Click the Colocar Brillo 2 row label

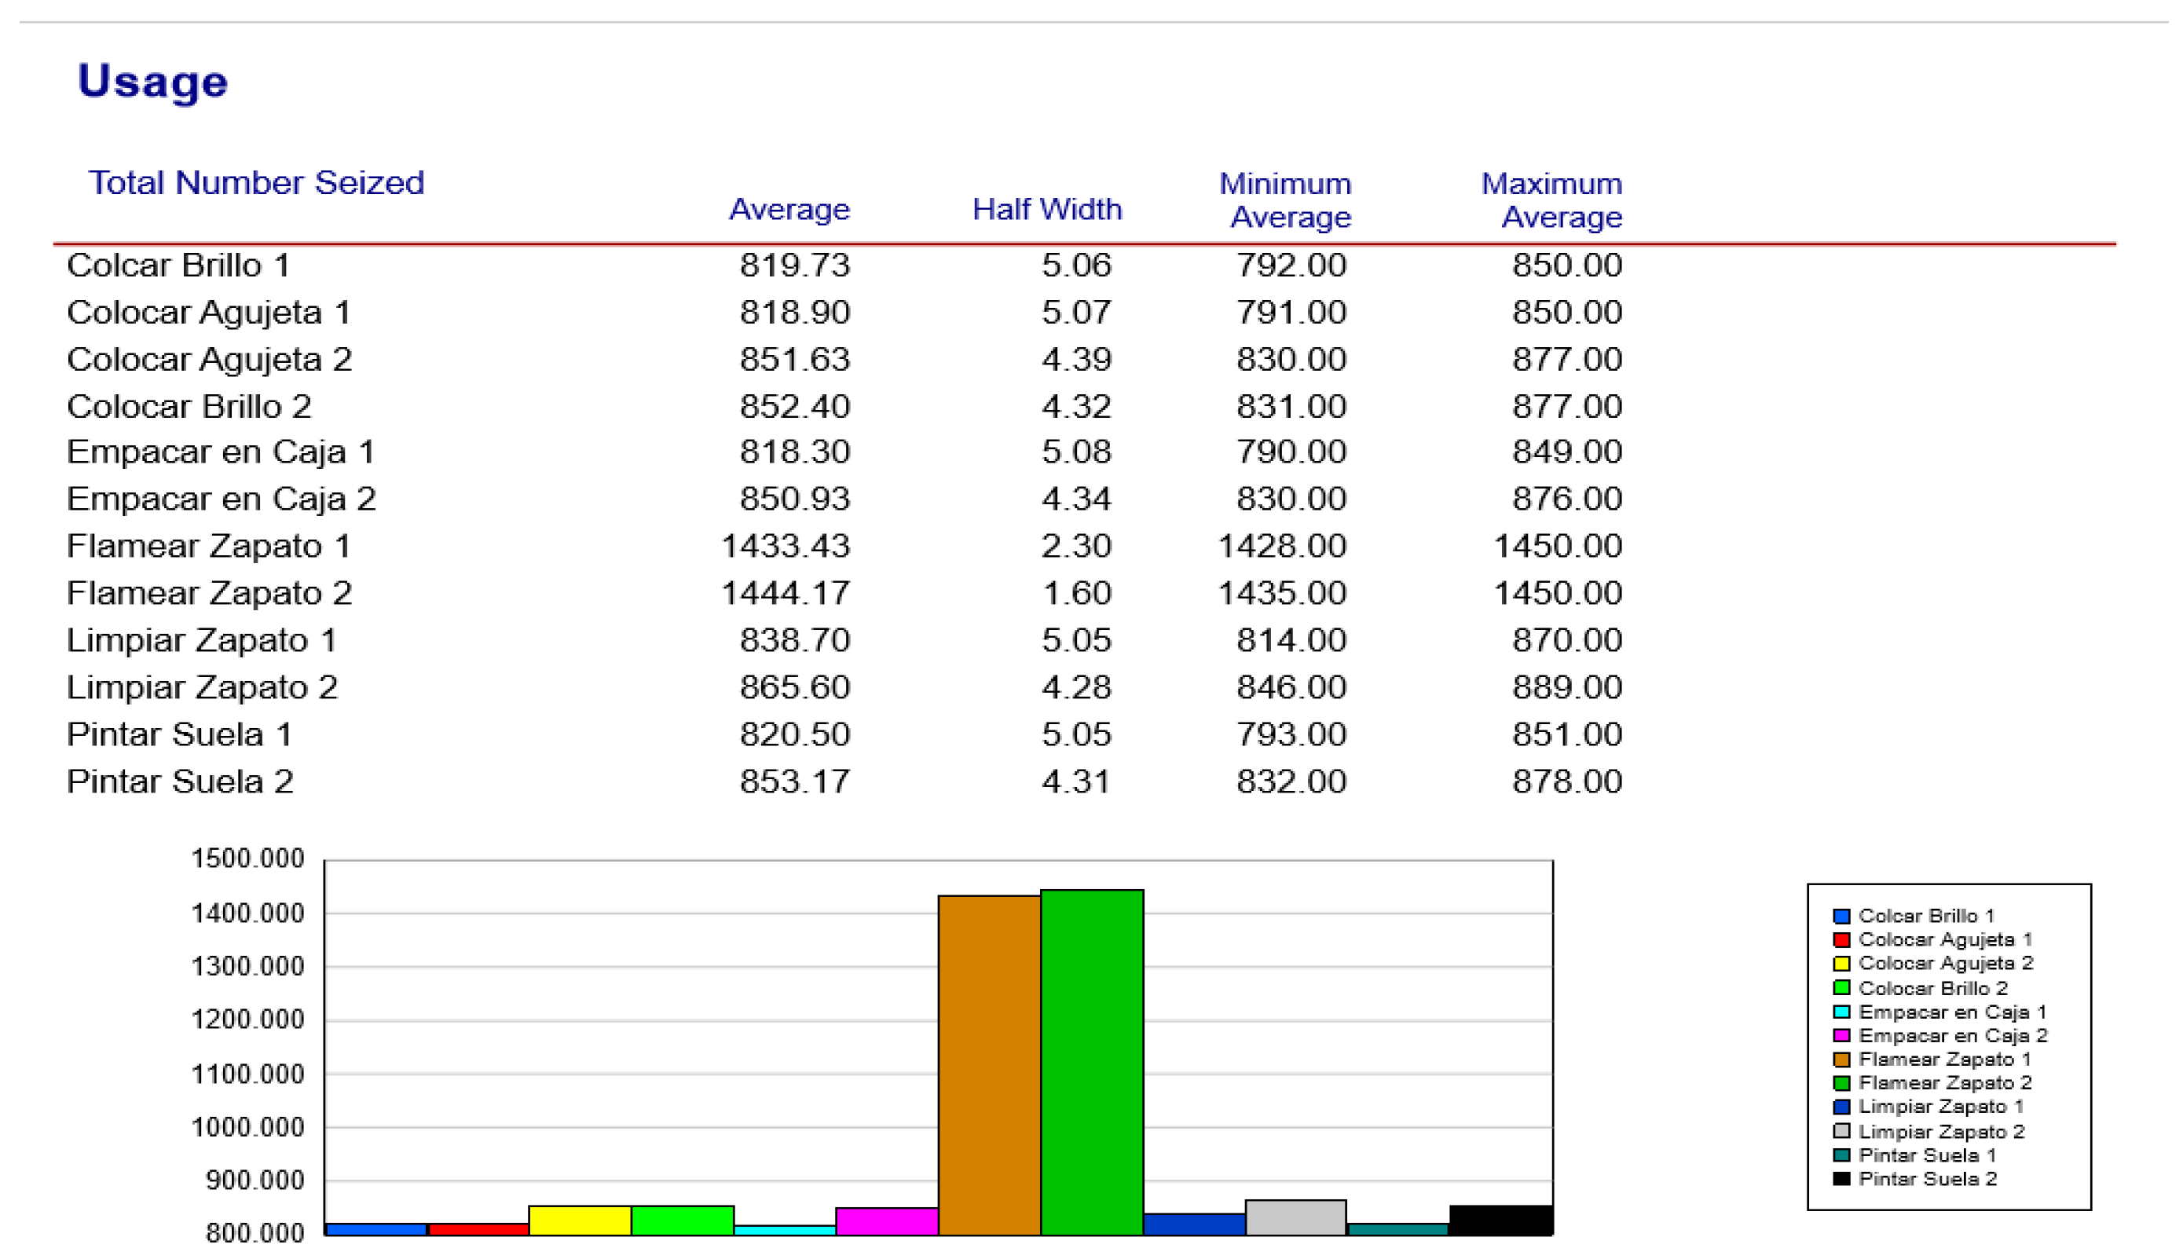[189, 406]
